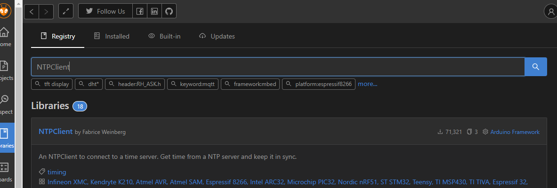
Task: Click the PlatformIO alien logo
Action: click(5, 11)
